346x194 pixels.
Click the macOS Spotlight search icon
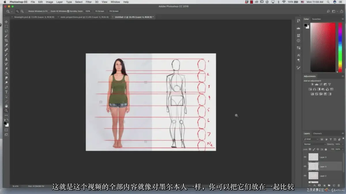click(328, 2)
